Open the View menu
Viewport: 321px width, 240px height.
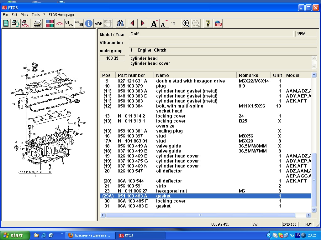(24, 15)
